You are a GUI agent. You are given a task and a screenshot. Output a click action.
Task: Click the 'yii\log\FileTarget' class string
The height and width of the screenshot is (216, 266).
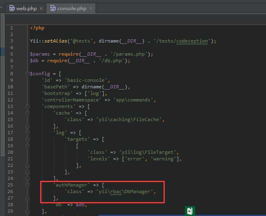pyautogui.click(x=148, y=152)
